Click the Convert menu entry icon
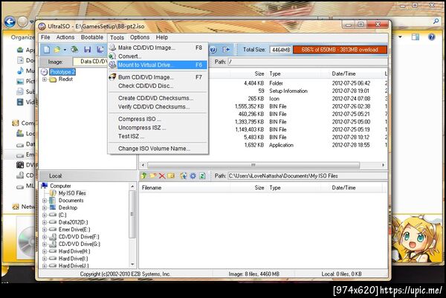Viewport: 446px width, 298px height. click(x=113, y=56)
